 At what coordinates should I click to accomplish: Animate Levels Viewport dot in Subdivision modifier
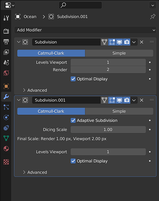[150, 62]
